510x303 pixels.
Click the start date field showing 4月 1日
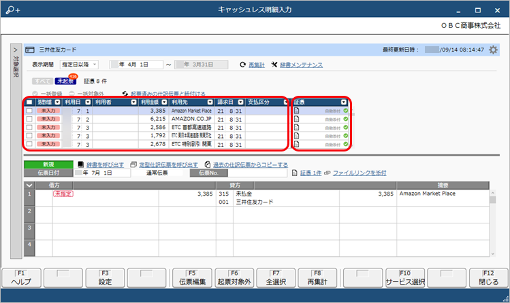click(136, 65)
